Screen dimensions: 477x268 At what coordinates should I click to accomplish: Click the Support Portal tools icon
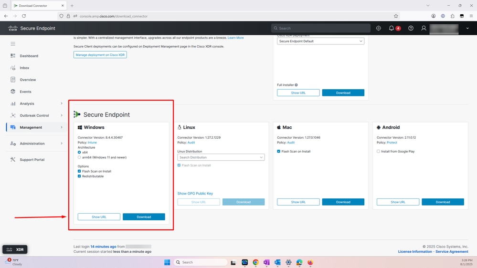[13, 160]
